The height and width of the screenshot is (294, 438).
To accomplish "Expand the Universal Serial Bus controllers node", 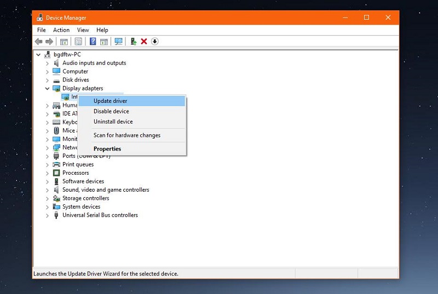I will (47, 215).
